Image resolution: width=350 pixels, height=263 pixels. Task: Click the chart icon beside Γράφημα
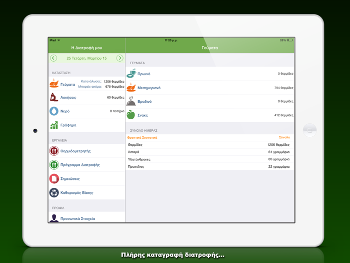54,125
